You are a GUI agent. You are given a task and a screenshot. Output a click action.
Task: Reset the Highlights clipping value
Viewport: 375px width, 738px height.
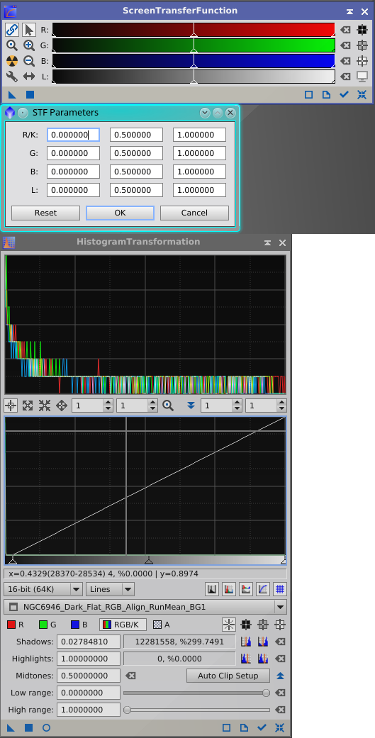tap(281, 659)
